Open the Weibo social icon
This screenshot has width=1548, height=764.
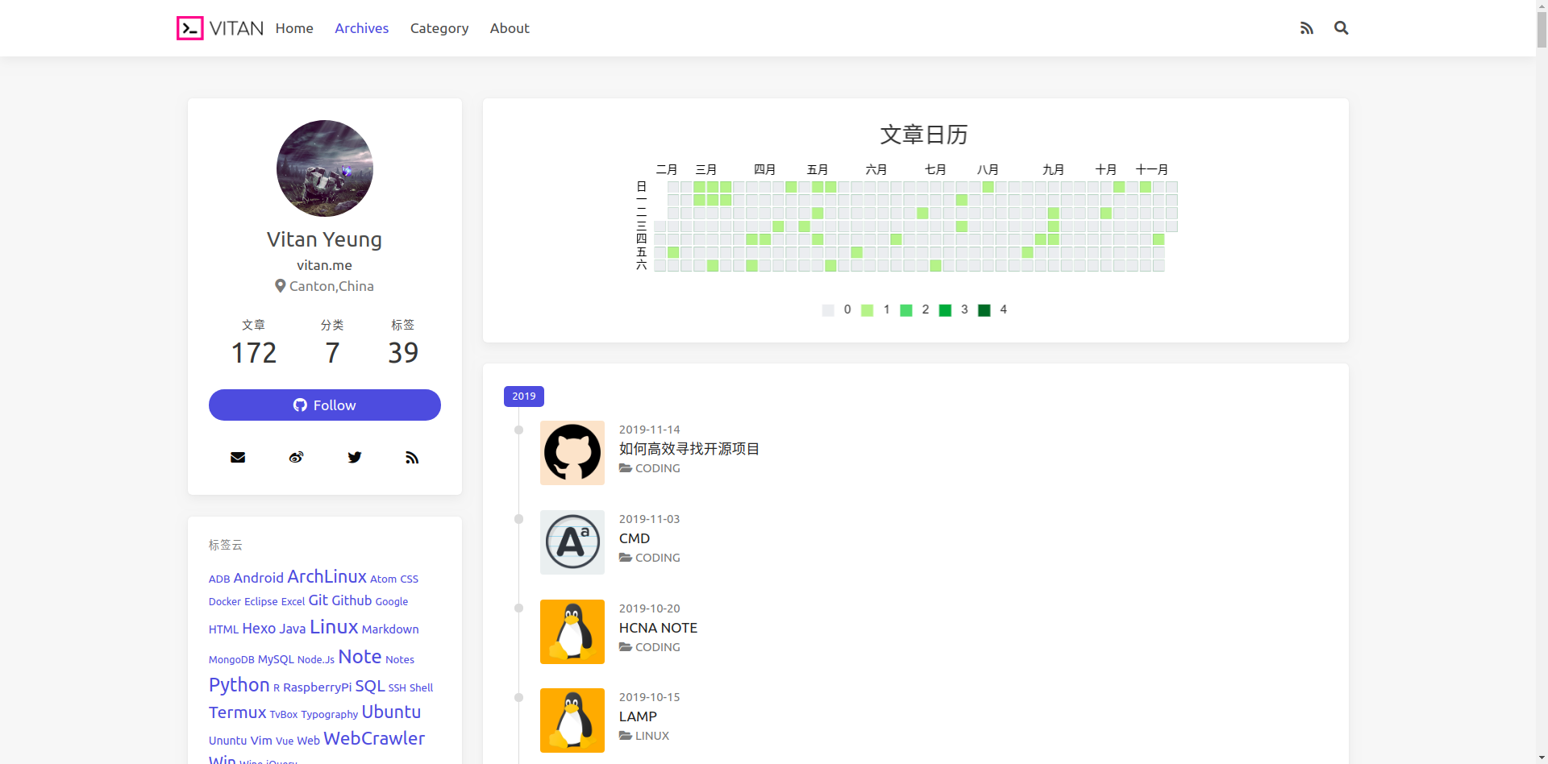point(296,457)
